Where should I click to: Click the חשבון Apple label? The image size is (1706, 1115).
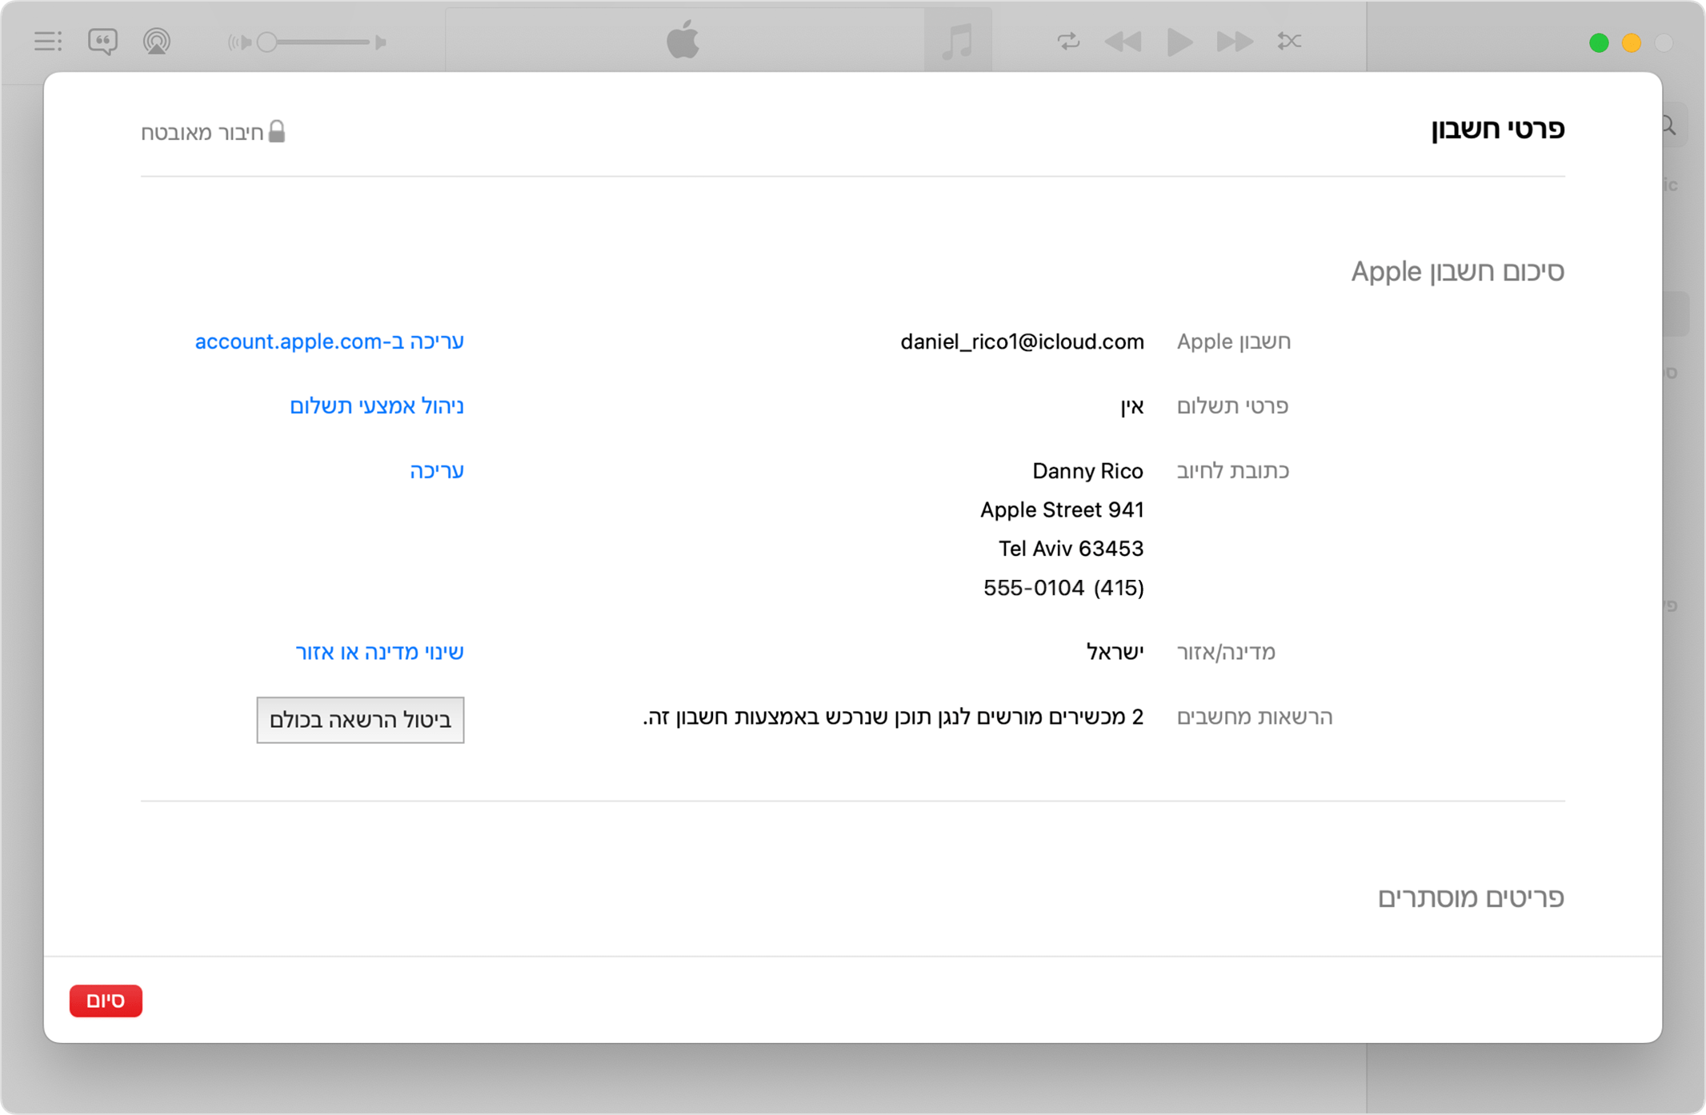(1234, 342)
